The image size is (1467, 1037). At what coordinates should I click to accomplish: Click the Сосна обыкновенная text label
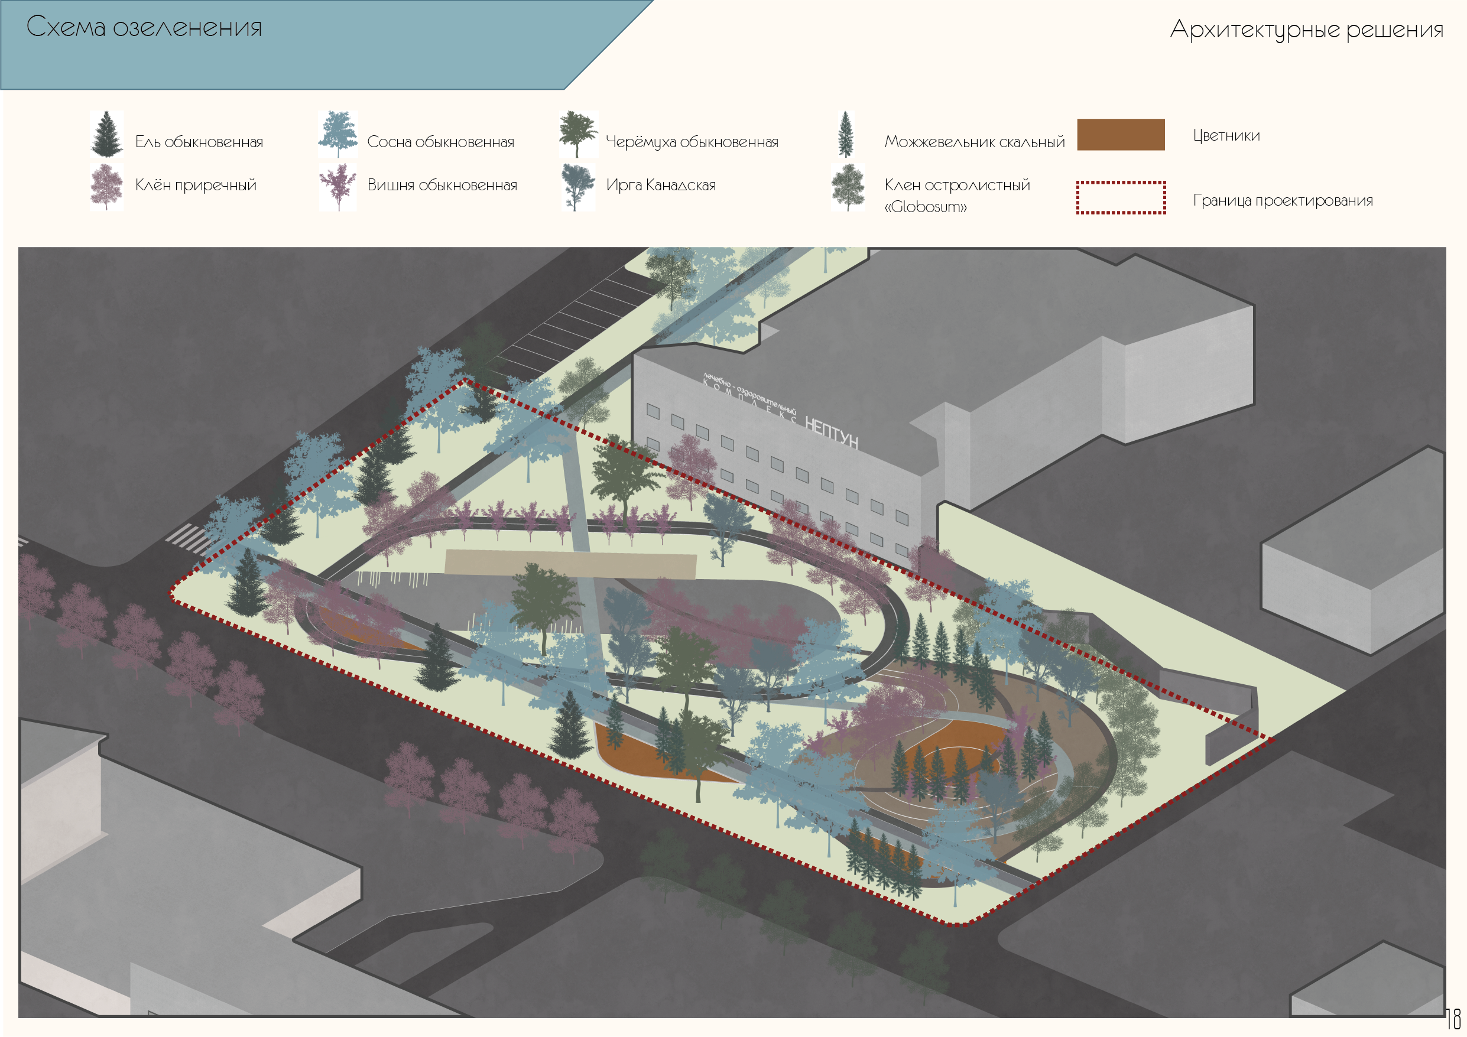(x=440, y=142)
